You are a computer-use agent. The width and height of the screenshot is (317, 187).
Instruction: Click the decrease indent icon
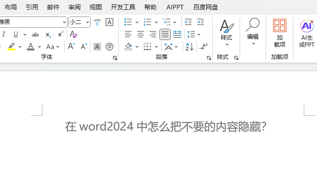(188, 22)
